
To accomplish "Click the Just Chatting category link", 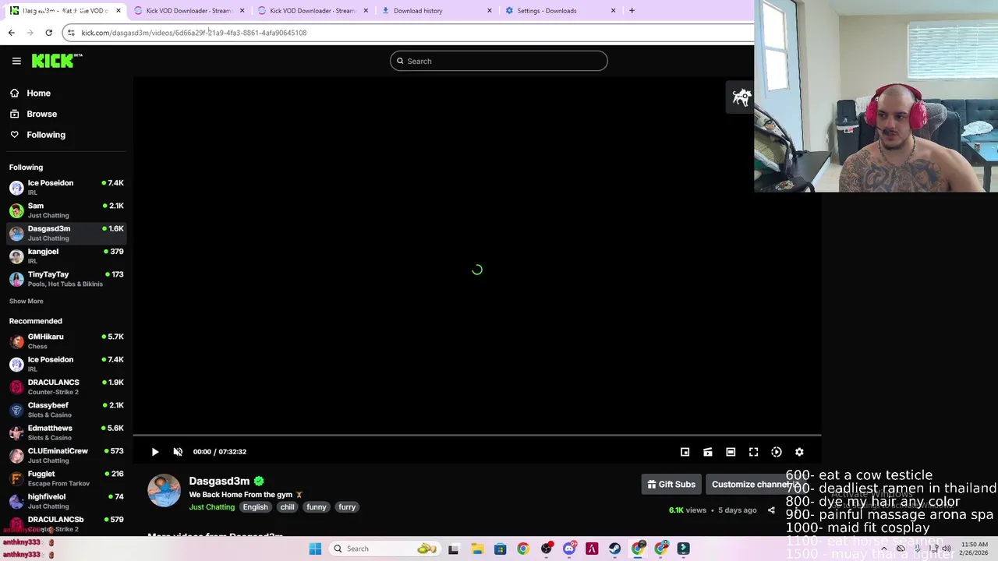I will pyautogui.click(x=211, y=507).
